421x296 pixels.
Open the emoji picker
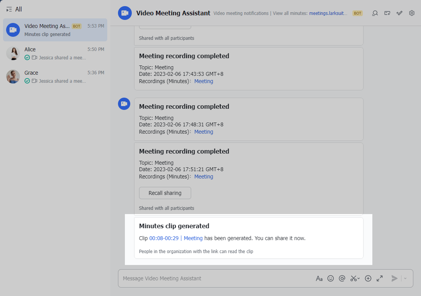coord(331,278)
